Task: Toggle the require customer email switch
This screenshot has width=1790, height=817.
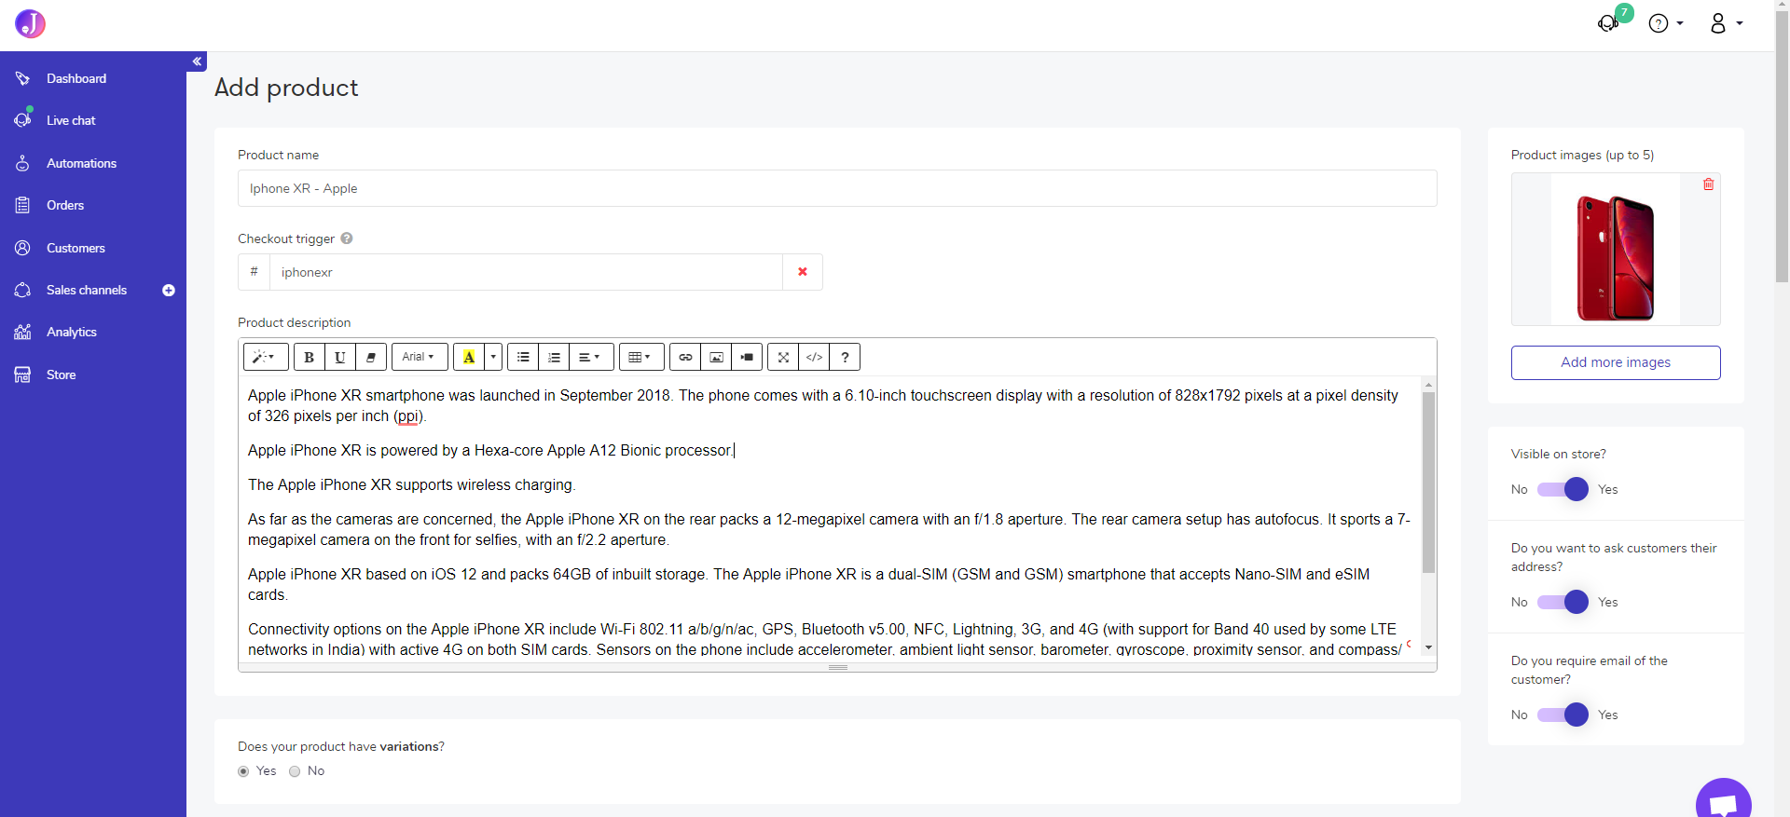Action: 1563,715
